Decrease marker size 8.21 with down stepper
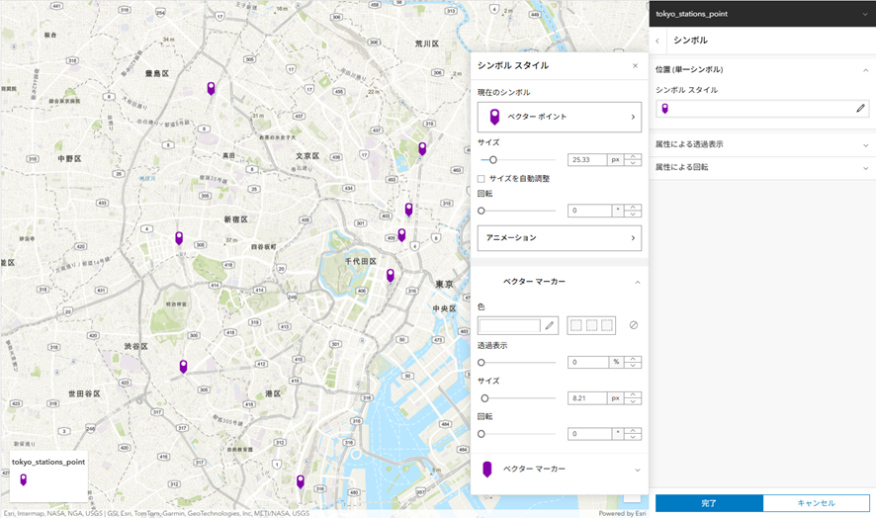This screenshot has width=876, height=518. pos(633,401)
